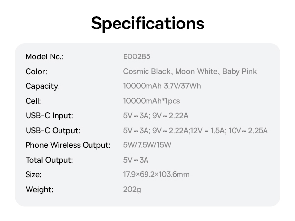Select the USB-C Input label
Viewport: 295px width, 221px height.
click(x=49, y=116)
